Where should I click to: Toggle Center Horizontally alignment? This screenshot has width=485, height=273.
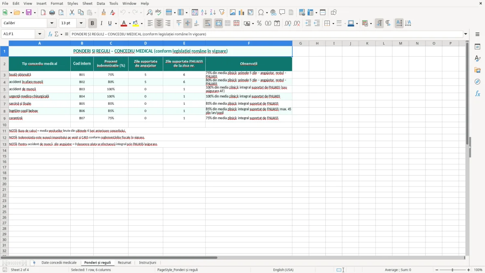tap(159, 23)
